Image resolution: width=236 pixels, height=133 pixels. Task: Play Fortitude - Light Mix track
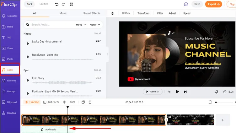(28, 94)
